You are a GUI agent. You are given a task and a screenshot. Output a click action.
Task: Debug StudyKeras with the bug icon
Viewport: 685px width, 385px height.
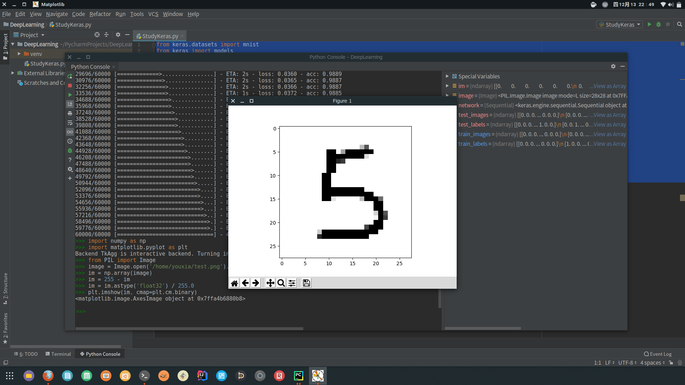[659, 24]
